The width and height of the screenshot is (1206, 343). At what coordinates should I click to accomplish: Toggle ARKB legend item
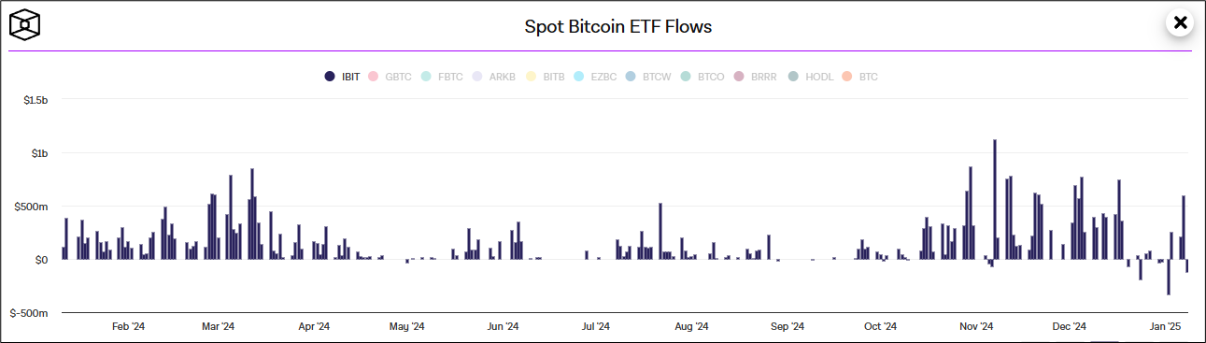click(x=495, y=77)
